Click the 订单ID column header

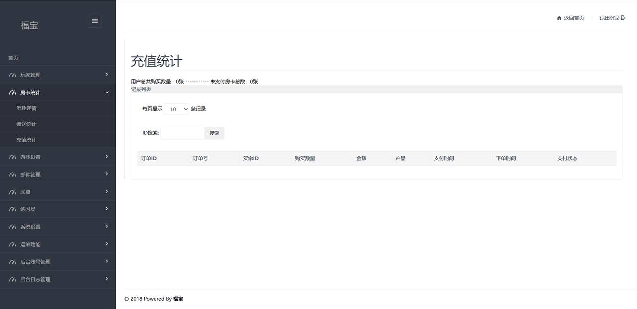tap(149, 158)
